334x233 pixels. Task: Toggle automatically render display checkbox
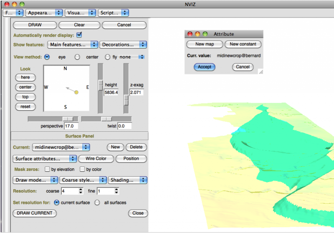79,35
